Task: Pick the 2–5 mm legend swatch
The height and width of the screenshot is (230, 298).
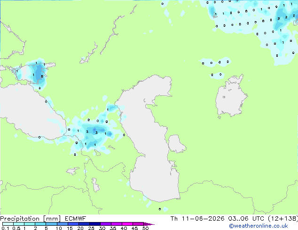Action: [x=40, y=224]
